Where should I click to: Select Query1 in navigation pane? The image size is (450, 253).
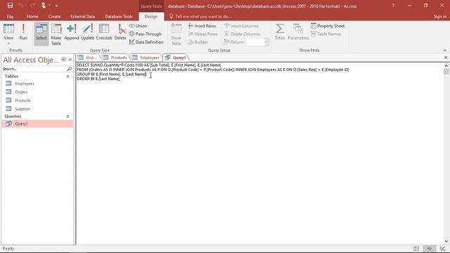coord(37,124)
